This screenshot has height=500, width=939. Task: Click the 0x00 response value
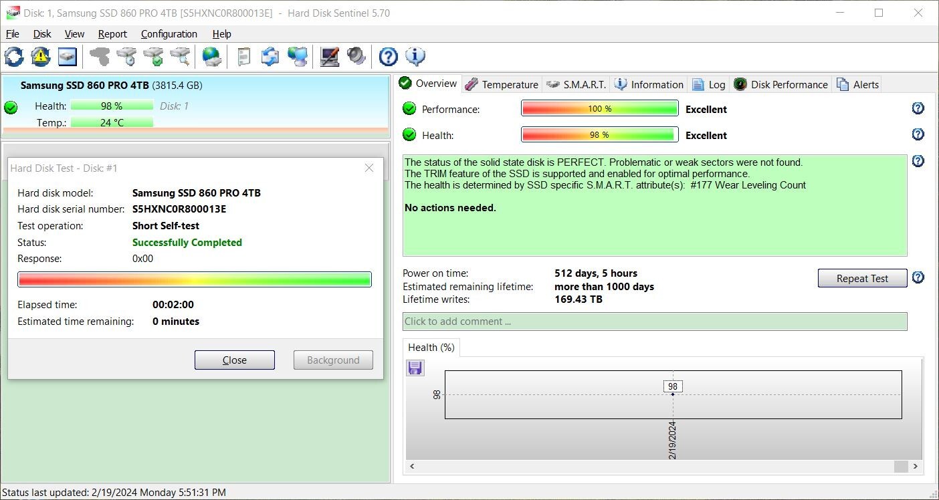[x=143, y=259]
